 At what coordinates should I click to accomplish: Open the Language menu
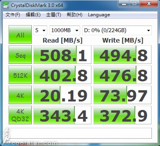[x=99, y=15]
